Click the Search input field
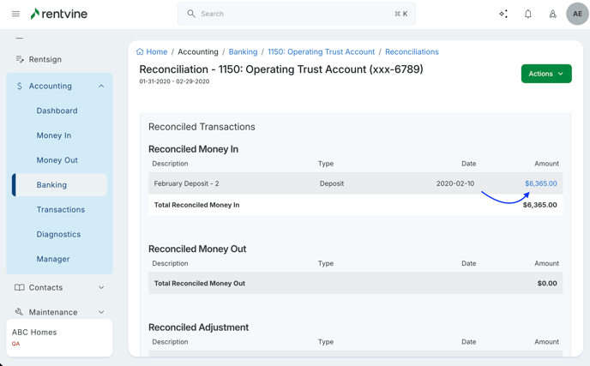The height and width of the screenshot is (366, 590). 296,14
